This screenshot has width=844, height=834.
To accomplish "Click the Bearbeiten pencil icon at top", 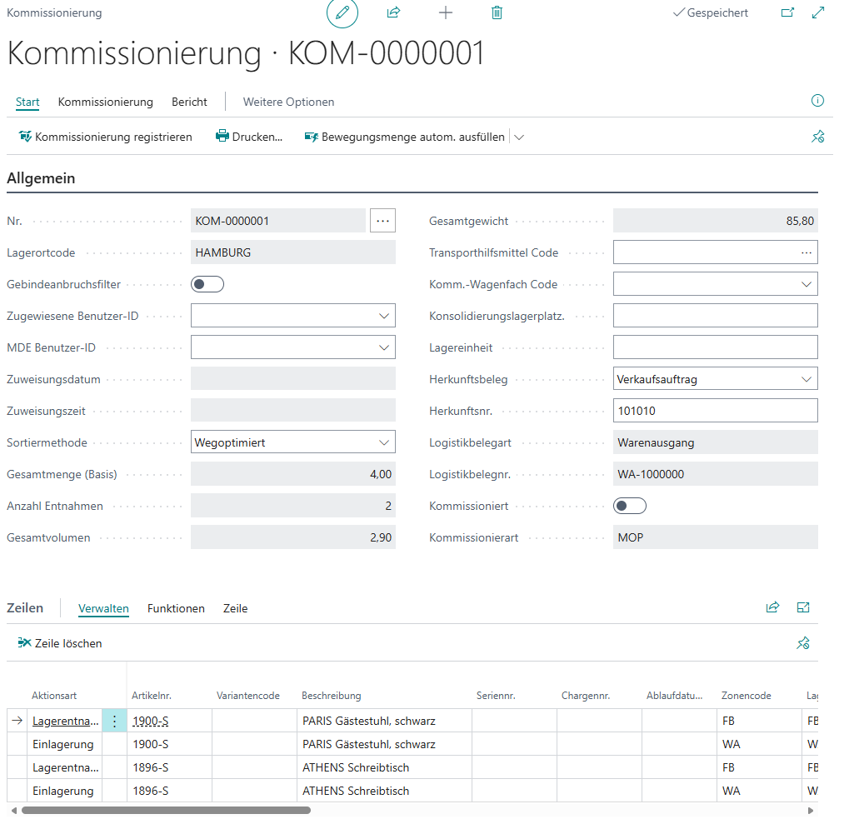I will 342,13.
